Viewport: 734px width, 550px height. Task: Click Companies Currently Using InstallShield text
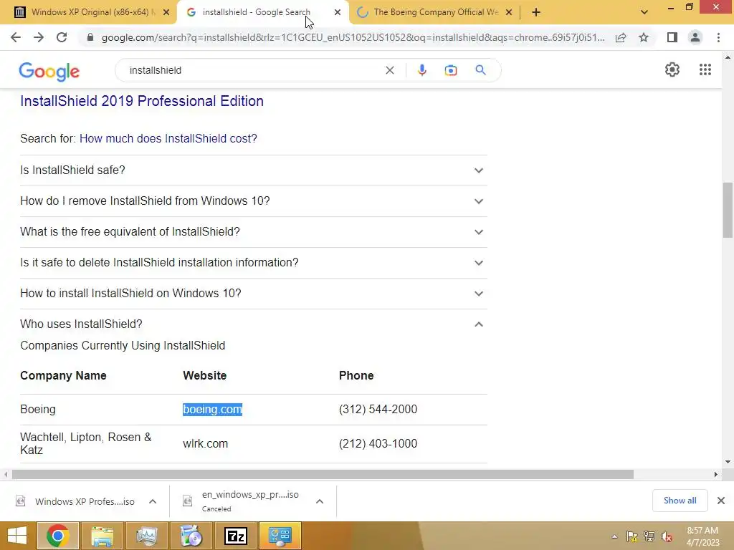[123, 346]
